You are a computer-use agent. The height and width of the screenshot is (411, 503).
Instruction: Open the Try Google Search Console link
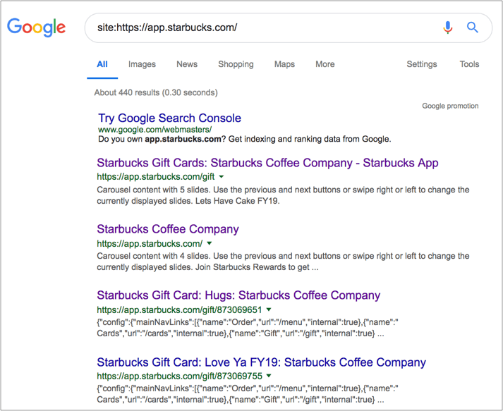(169, 118)
